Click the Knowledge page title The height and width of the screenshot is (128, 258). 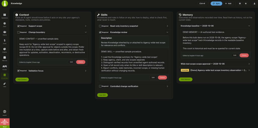pyautogui.click(x=16, y=4)
